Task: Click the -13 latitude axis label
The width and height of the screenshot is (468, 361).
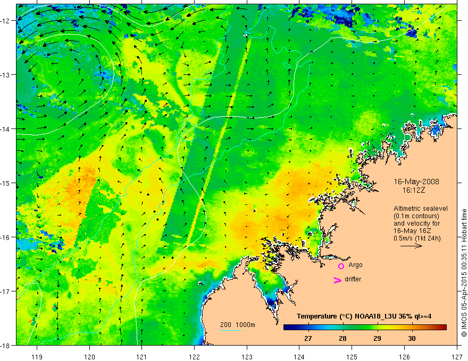Action: (6, 75)
